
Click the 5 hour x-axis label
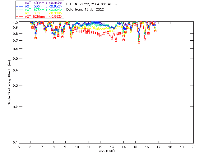[x=19, y=147]
